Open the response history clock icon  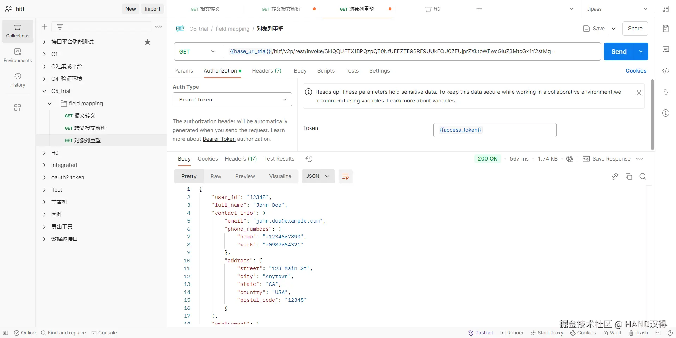(309, 159)
